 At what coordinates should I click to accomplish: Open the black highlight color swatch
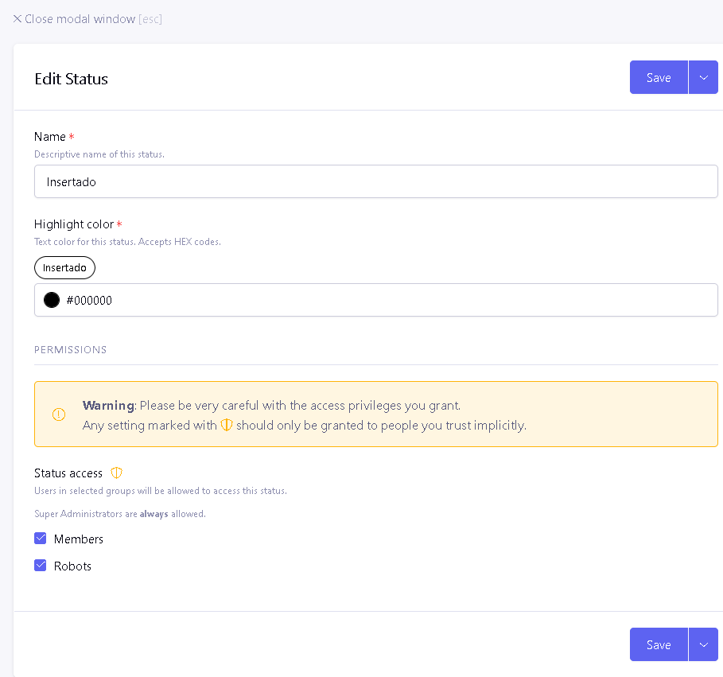52,300
